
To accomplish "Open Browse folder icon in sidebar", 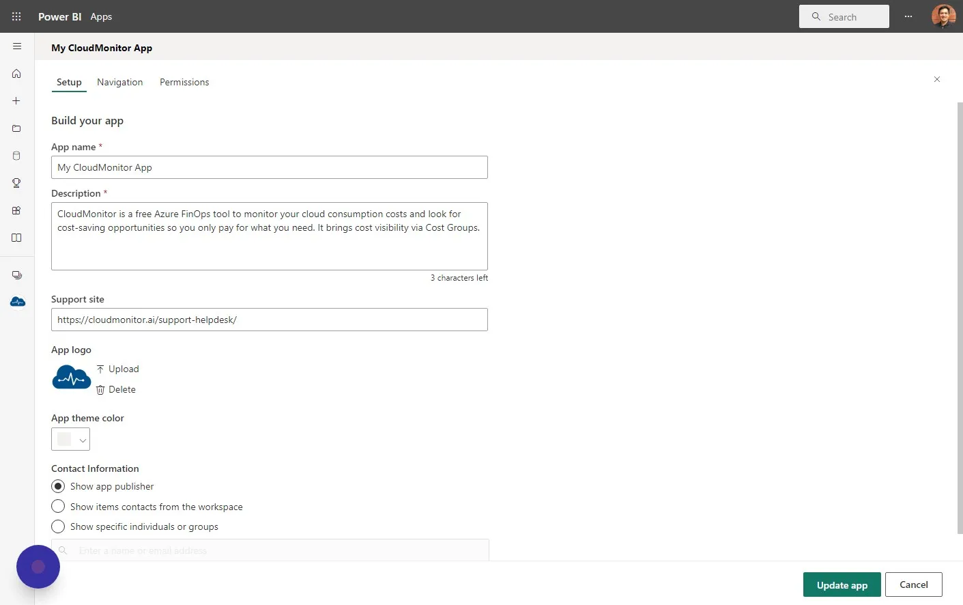I will coord(16,128).
